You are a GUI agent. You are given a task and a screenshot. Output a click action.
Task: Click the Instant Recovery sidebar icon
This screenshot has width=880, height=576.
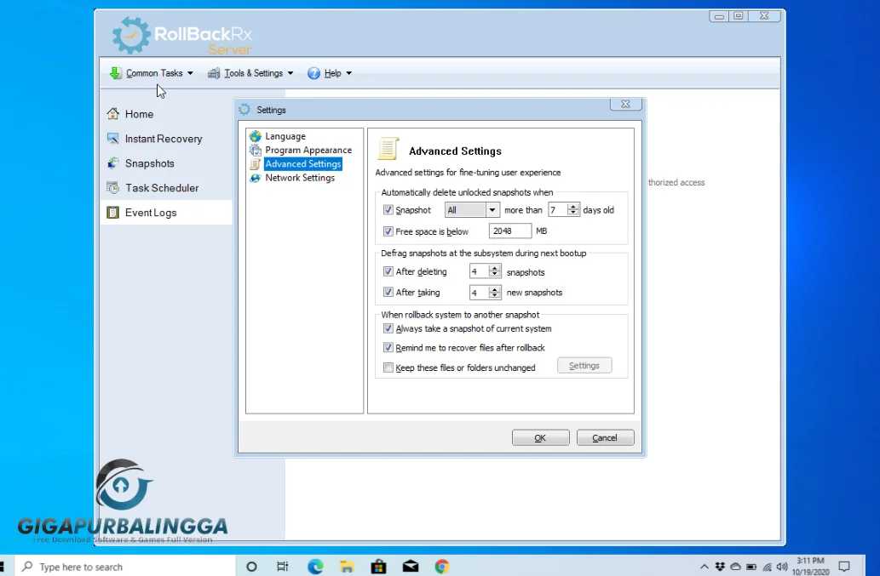tap(112, 139)
